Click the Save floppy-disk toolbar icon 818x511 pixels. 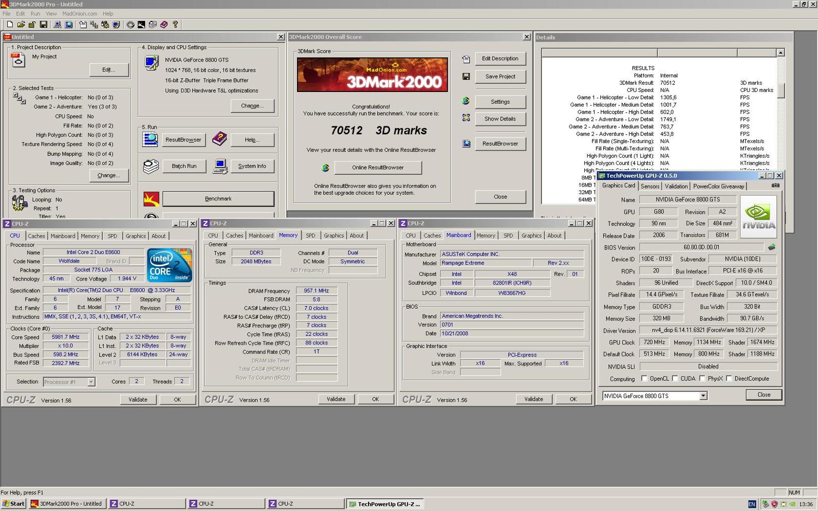click(x=43, y=24)
